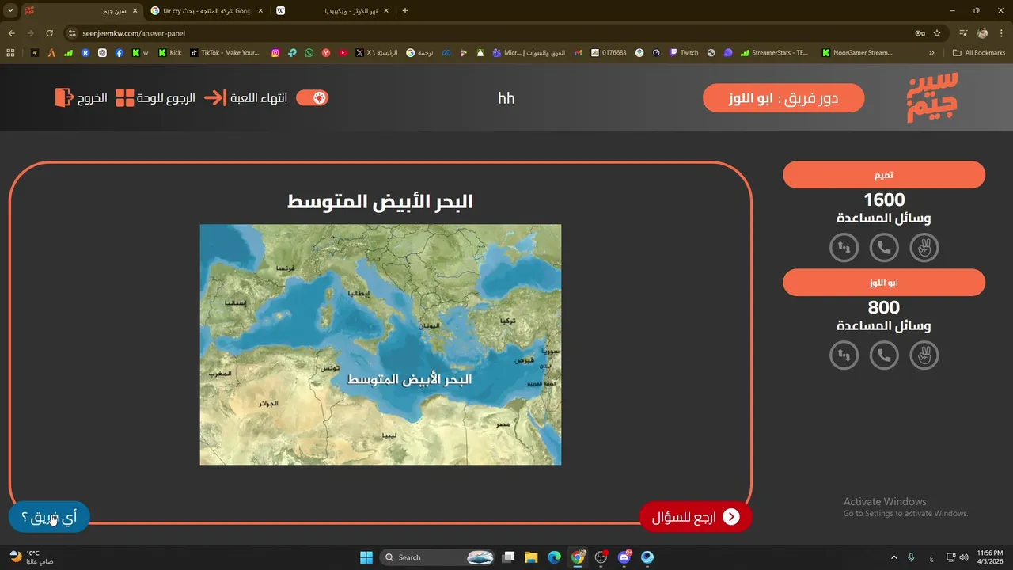
Task: Click the Facebook bookmark icon
Action: point(119,53)
